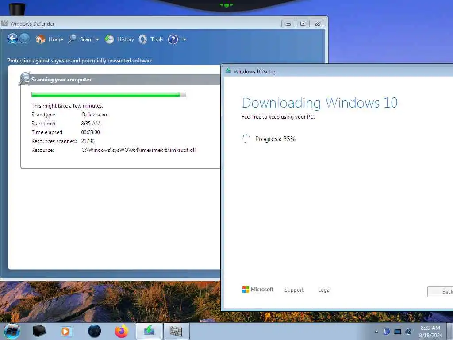
Task: Open the Help question mark icon
Action: pos(173,39)
